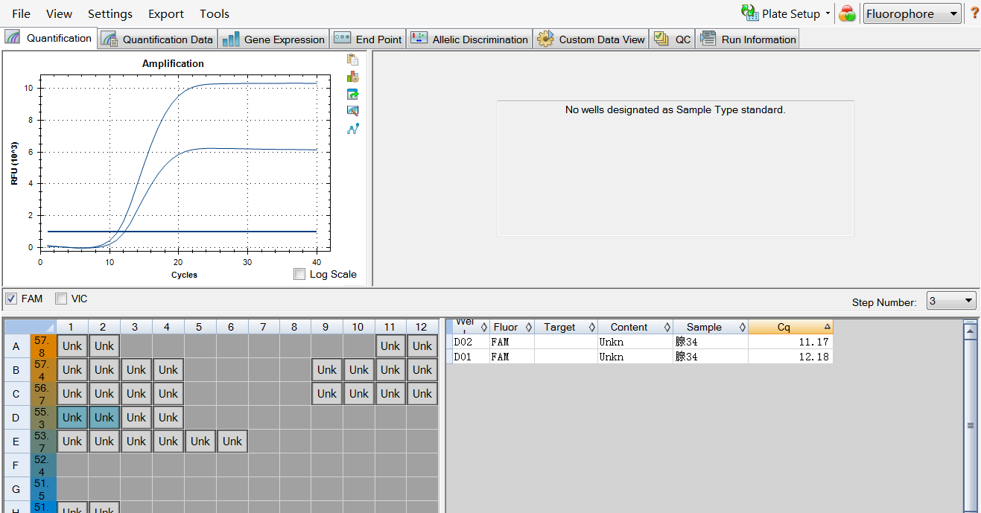This screenshot has height=513, width=981.
Task: Open the Tools menu
Action: point(215,13)
